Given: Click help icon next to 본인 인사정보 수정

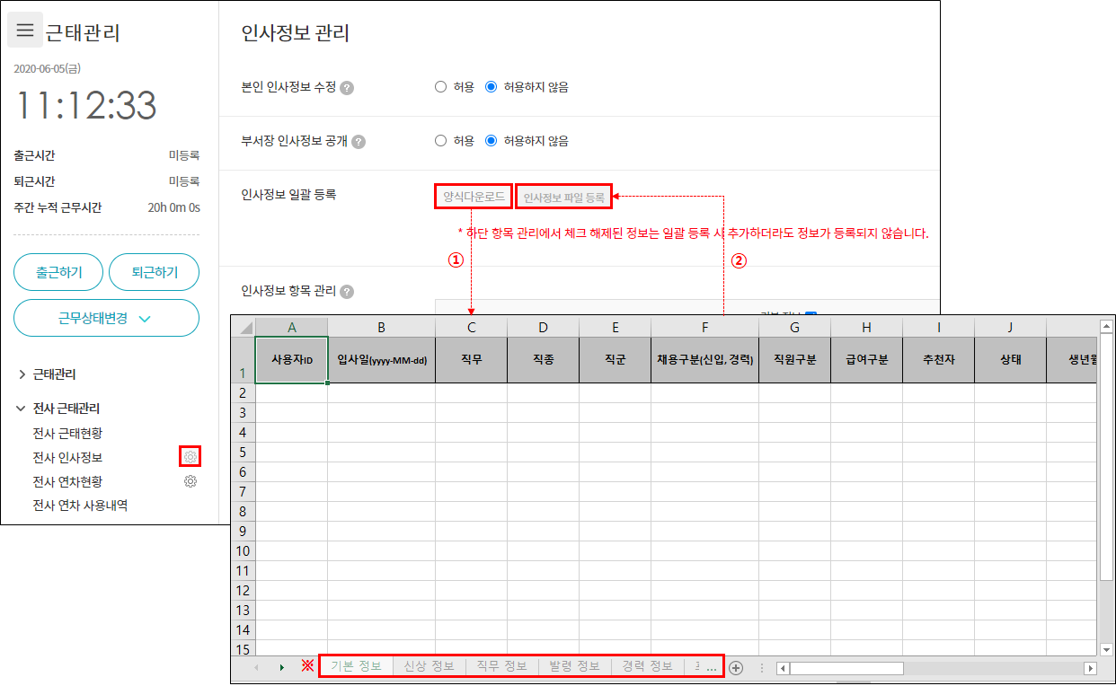Looking at the screenshot, I should click(347, 88).
